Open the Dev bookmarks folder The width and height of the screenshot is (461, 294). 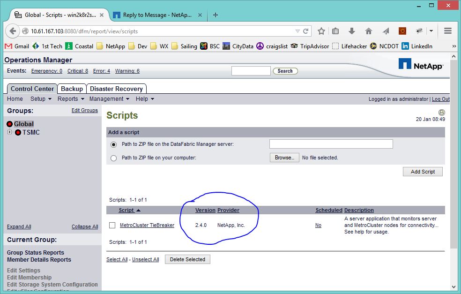click(138, 46)
